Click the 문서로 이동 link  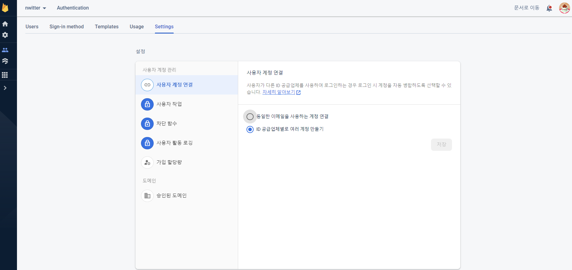(527, 8)
